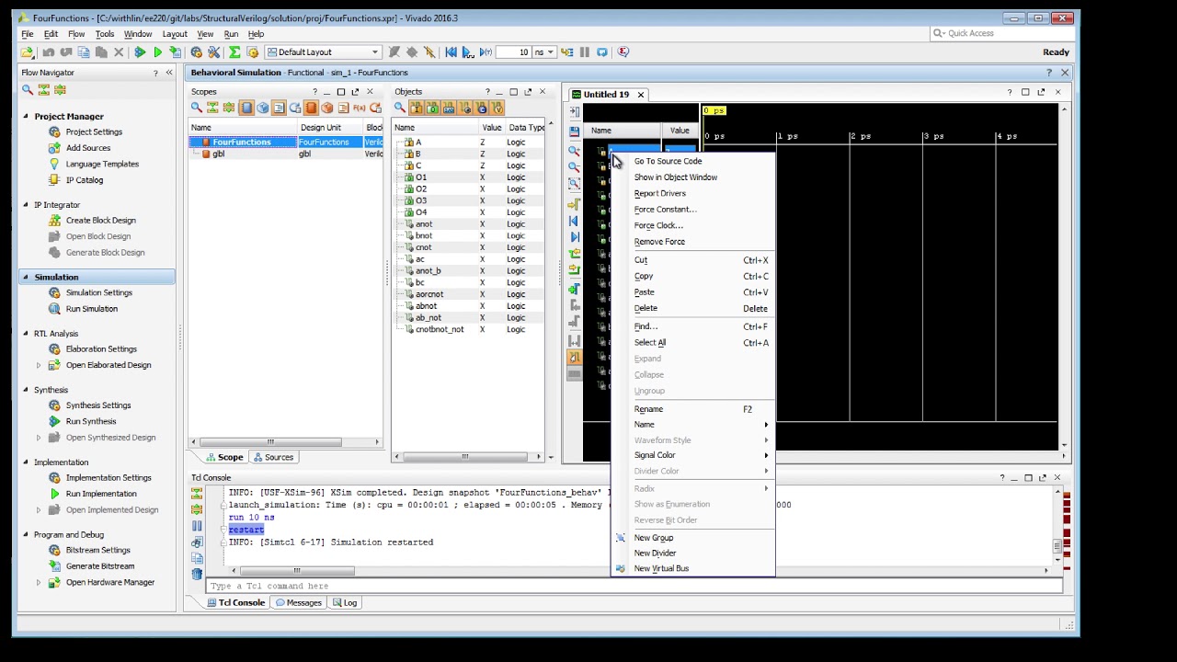Open the Flow menu in the menu bar
The image size is (1177, 662).
click(76, 34)
